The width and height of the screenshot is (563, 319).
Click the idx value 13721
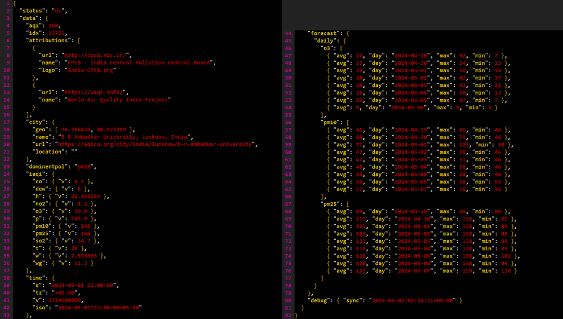(56, 33)
